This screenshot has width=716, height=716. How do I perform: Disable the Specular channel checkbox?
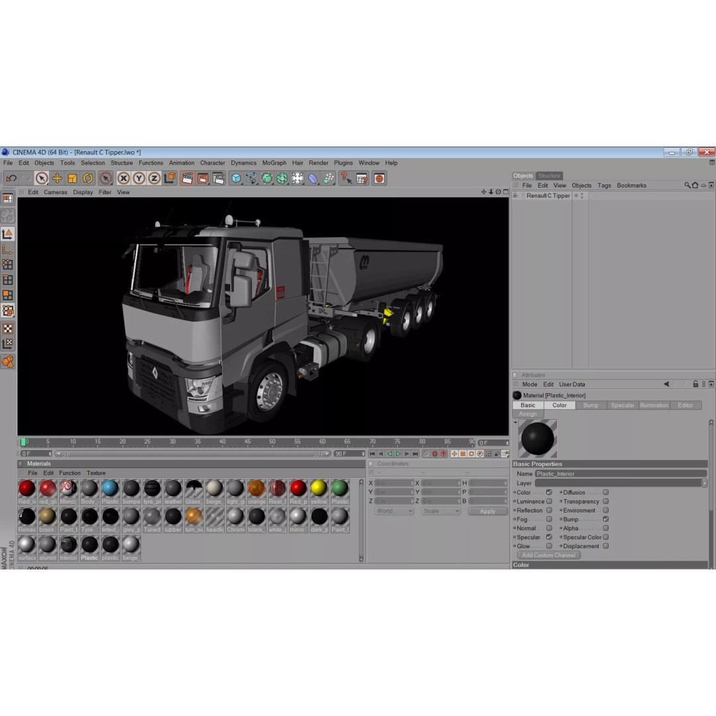(x=549, y=537)
